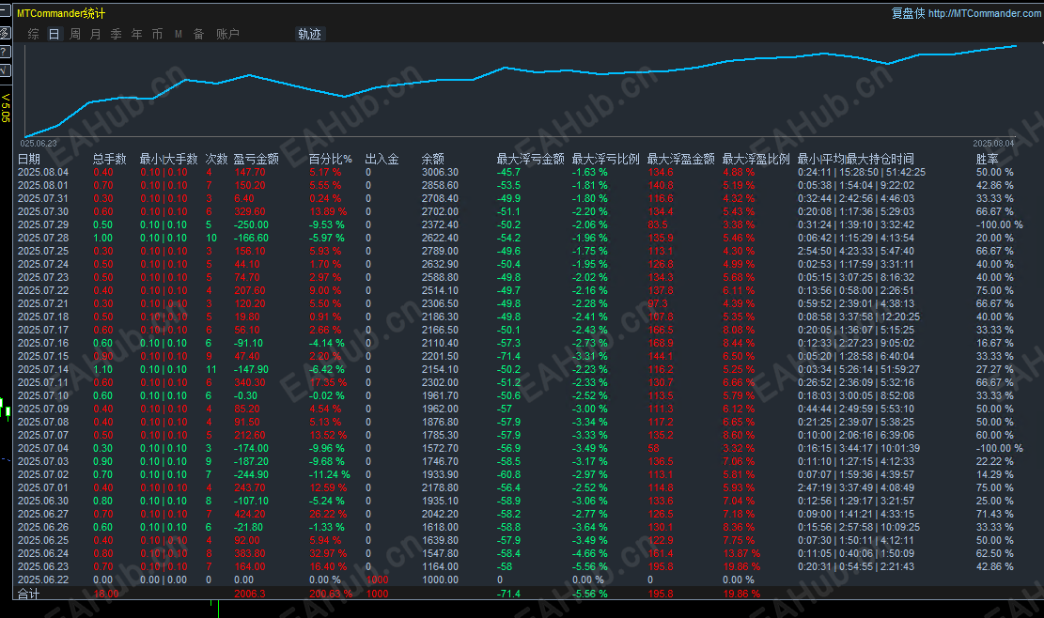Switch to the 综 summary tab
The image size is (1044, 618).
coord(33,34)
